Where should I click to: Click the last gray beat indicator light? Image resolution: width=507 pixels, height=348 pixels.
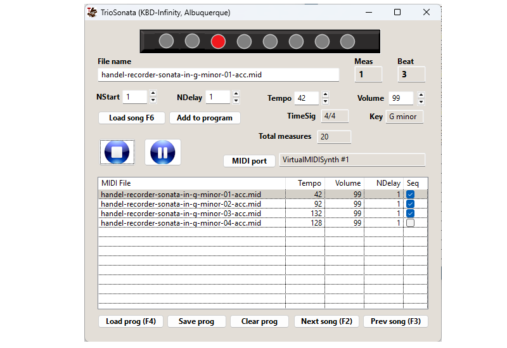tap(347, 41)
